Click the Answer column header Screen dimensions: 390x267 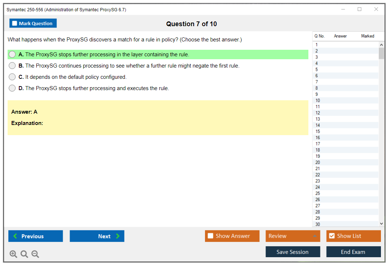340,36
